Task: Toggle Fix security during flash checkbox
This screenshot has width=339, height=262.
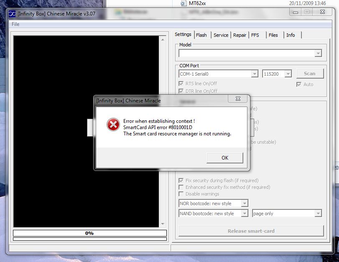Action: tap(181, 181)
